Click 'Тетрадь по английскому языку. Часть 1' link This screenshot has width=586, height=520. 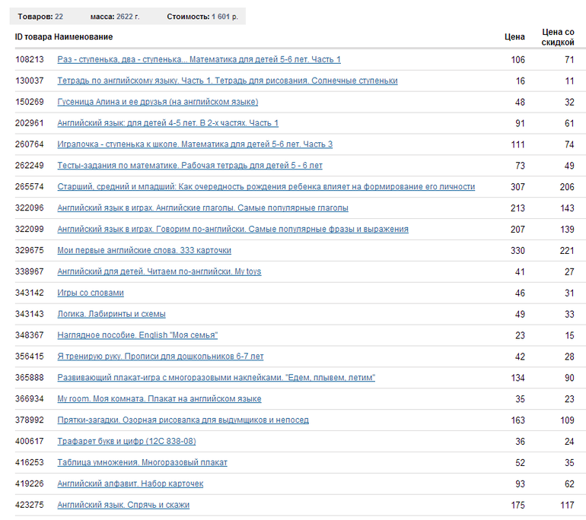[227, 81]
